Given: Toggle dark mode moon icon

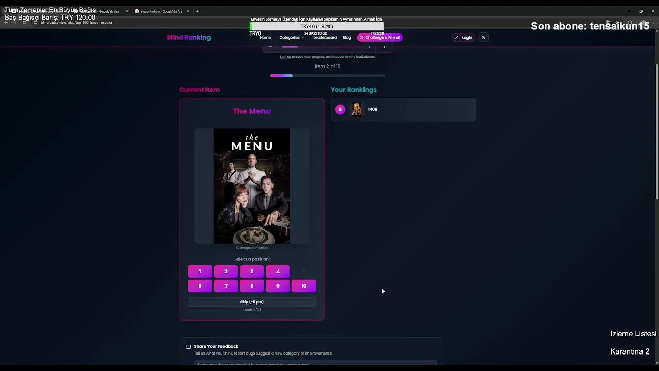Looking at the screenshot, I should tap(483, 37).
